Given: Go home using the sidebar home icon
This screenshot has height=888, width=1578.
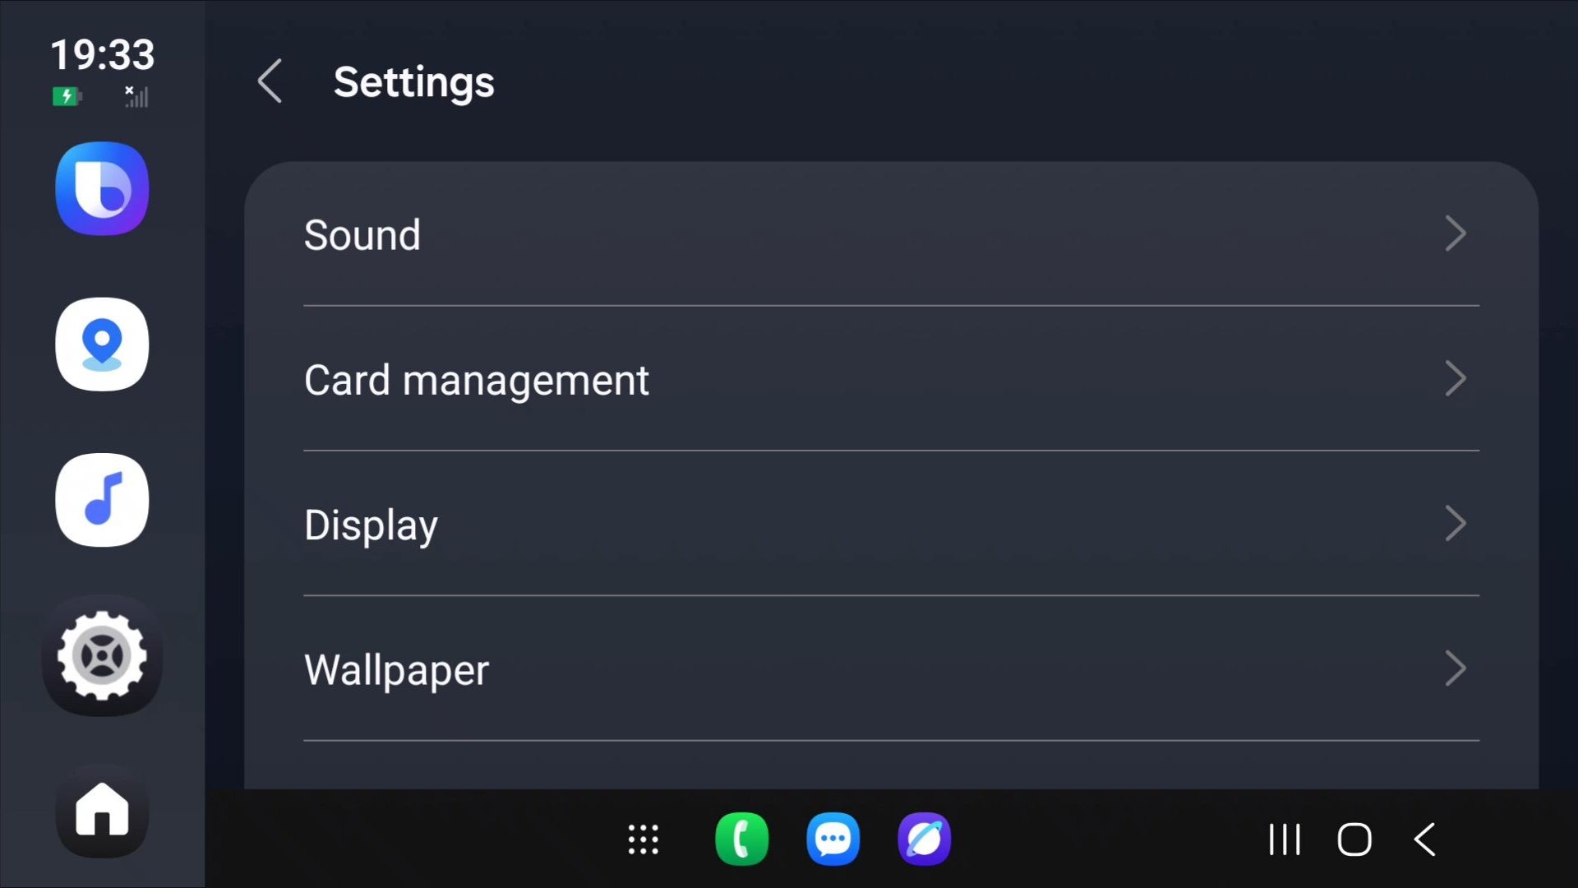Looking at the screenshot, I should pyautogui.click(x=101, y=811).
